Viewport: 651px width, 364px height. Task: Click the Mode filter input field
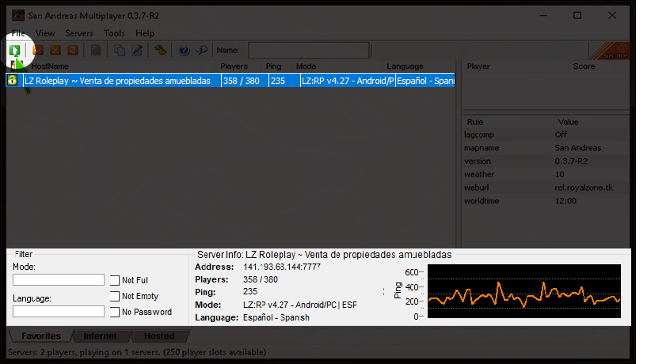[x=59, y=280]
